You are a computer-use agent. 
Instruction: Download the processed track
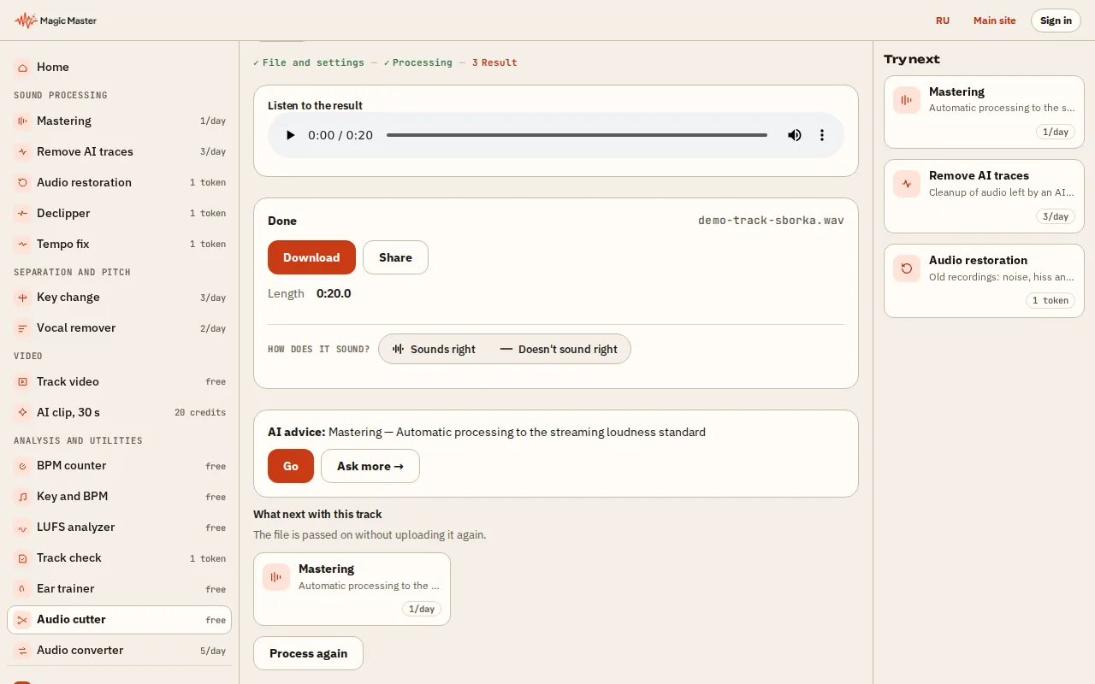(x=311, y=257)
